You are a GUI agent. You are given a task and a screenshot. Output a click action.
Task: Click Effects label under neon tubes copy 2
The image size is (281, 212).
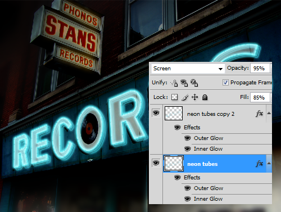(192, 128)
